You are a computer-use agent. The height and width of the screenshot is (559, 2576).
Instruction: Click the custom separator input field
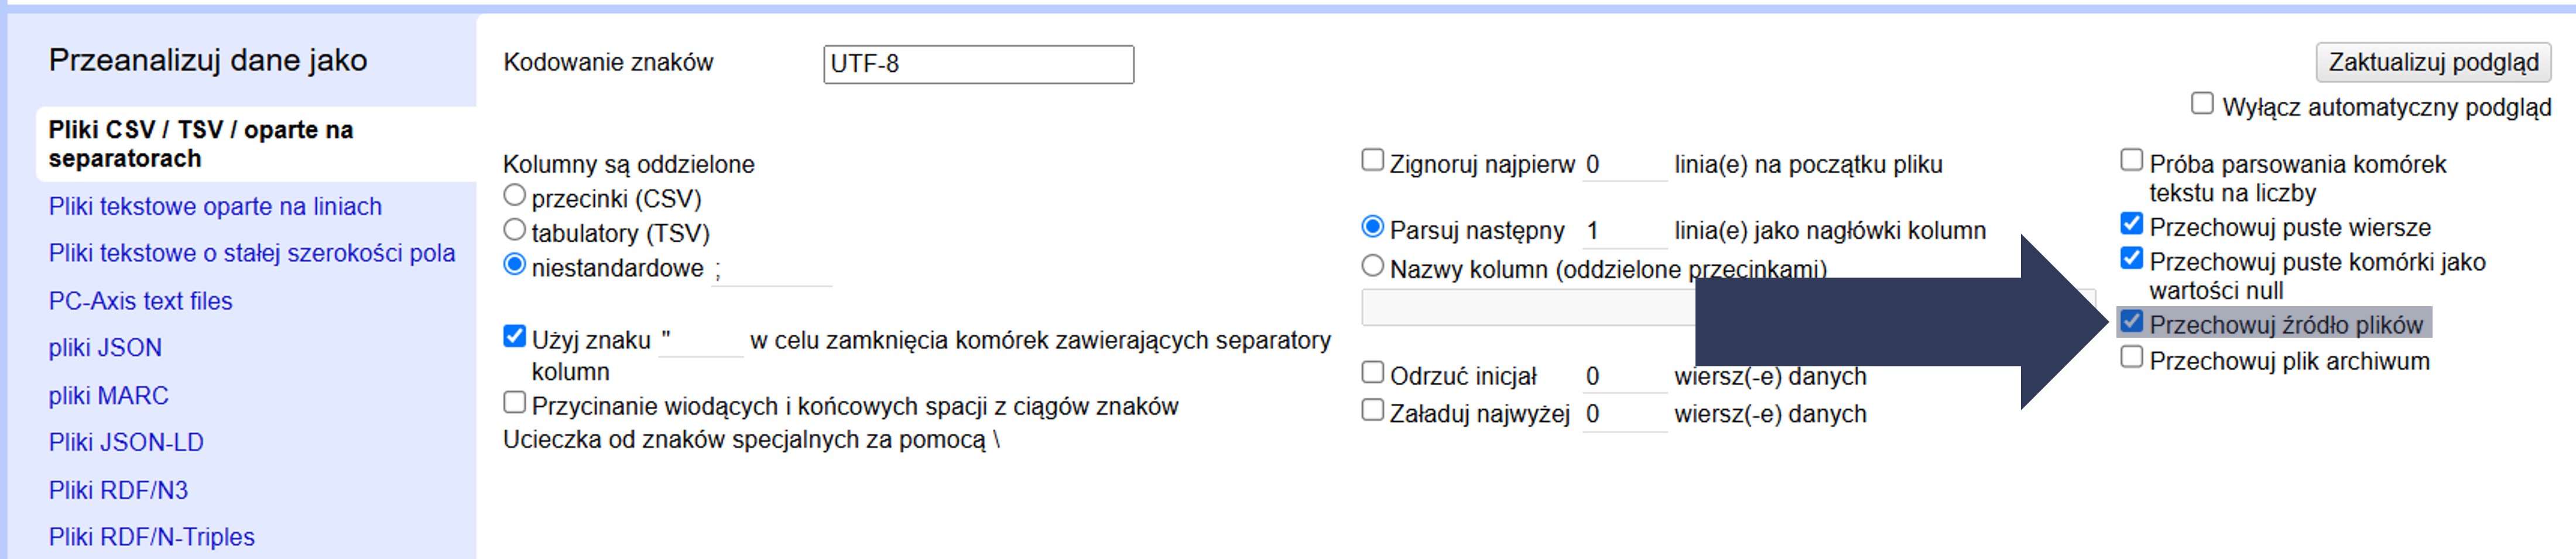pyautogui.click(x=771, y=270)
